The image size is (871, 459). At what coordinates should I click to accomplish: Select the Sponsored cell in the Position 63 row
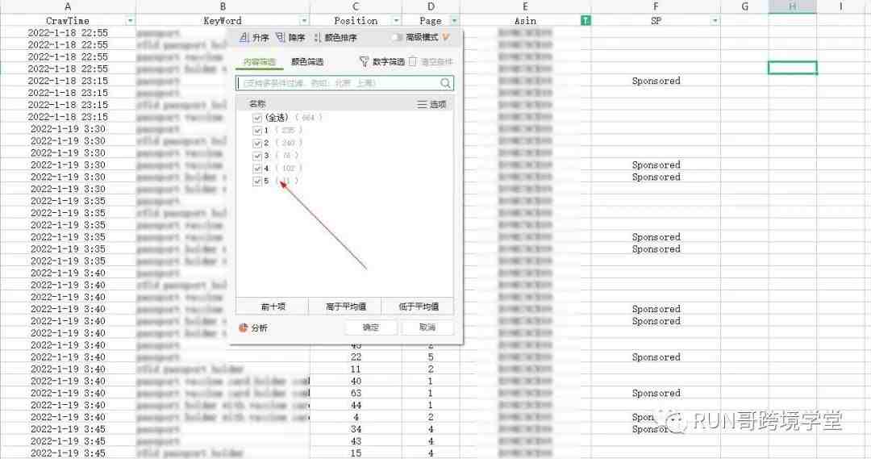point(656,393)
